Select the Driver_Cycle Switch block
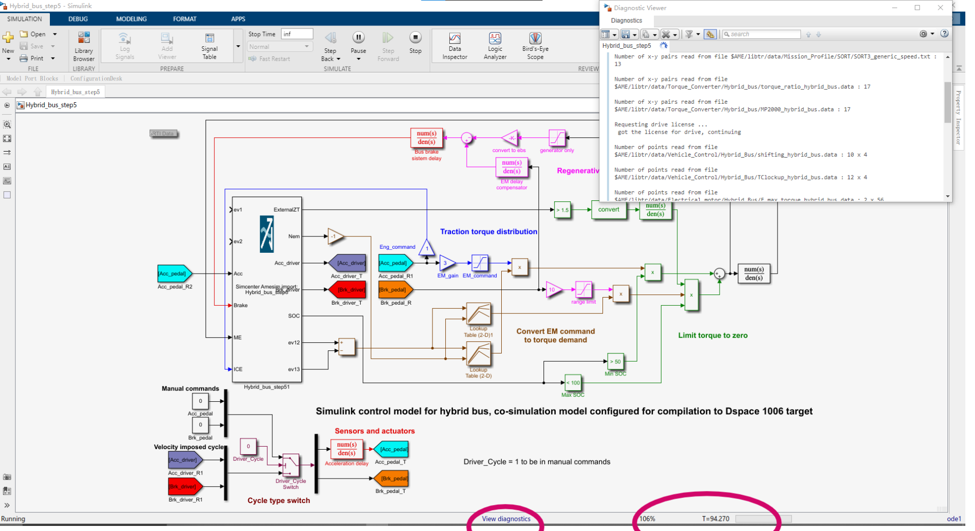The width and height of the screenshot is (975, 531). click(291, 465)
